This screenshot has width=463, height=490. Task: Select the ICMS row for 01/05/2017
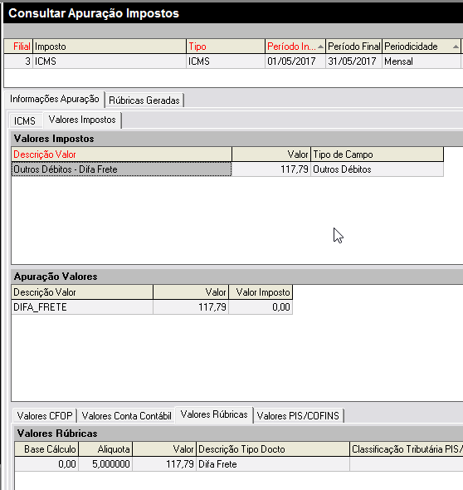coord(232,61)
